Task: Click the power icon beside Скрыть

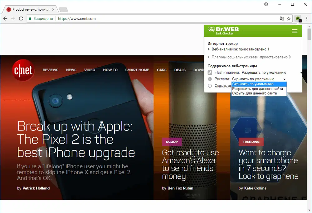Action: [x=210, y=86]
